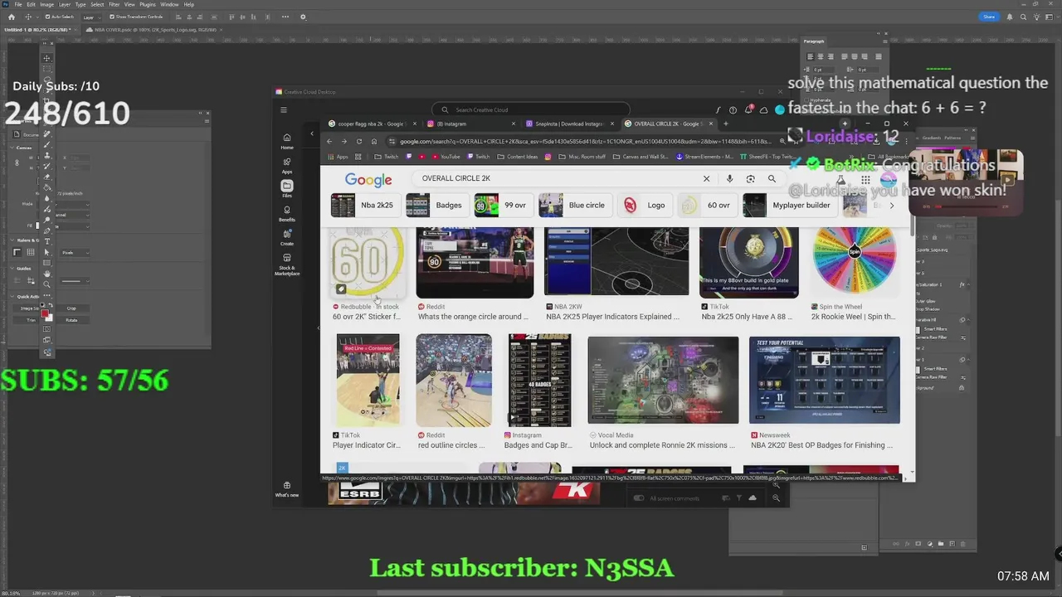The width and height of the screenshot is (1062, 597).
Task: Open Stock & Marketplace in Creative Cloud
Action: coord(287,265)
